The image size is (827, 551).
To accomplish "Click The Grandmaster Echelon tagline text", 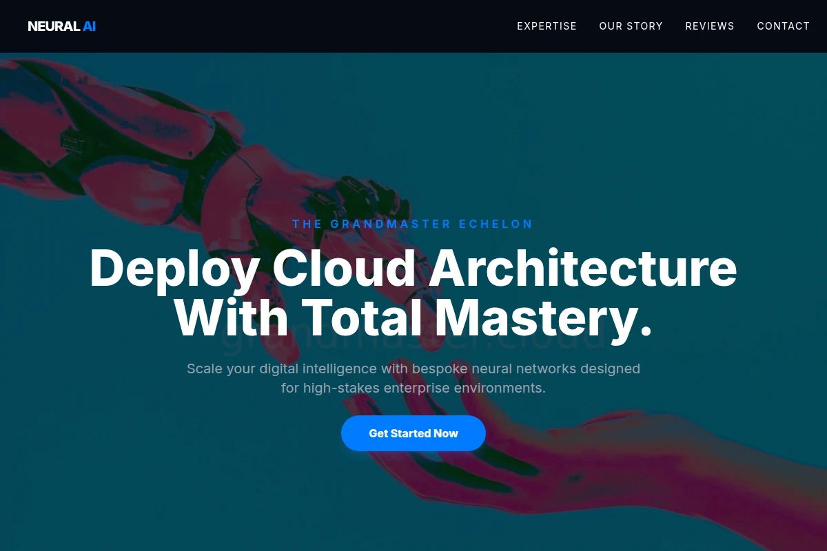I will (413, 224).
